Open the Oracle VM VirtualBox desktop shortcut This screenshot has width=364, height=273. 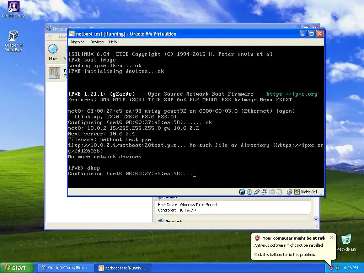coord(14,41)
